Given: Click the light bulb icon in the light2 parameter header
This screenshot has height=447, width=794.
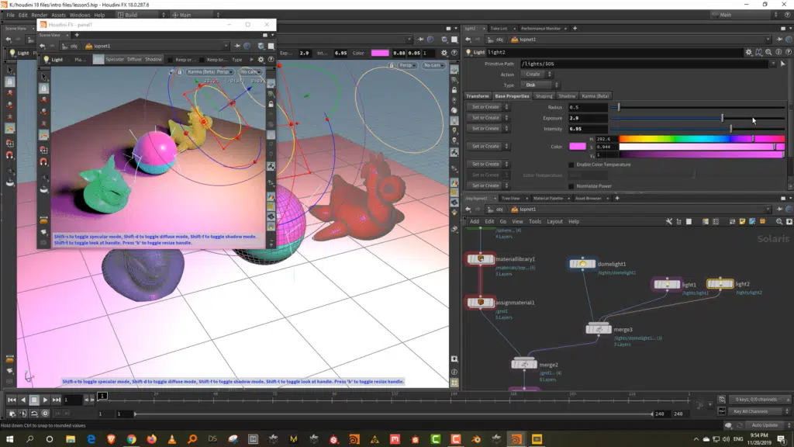Looking at the screenshot, I should point(469,51).
